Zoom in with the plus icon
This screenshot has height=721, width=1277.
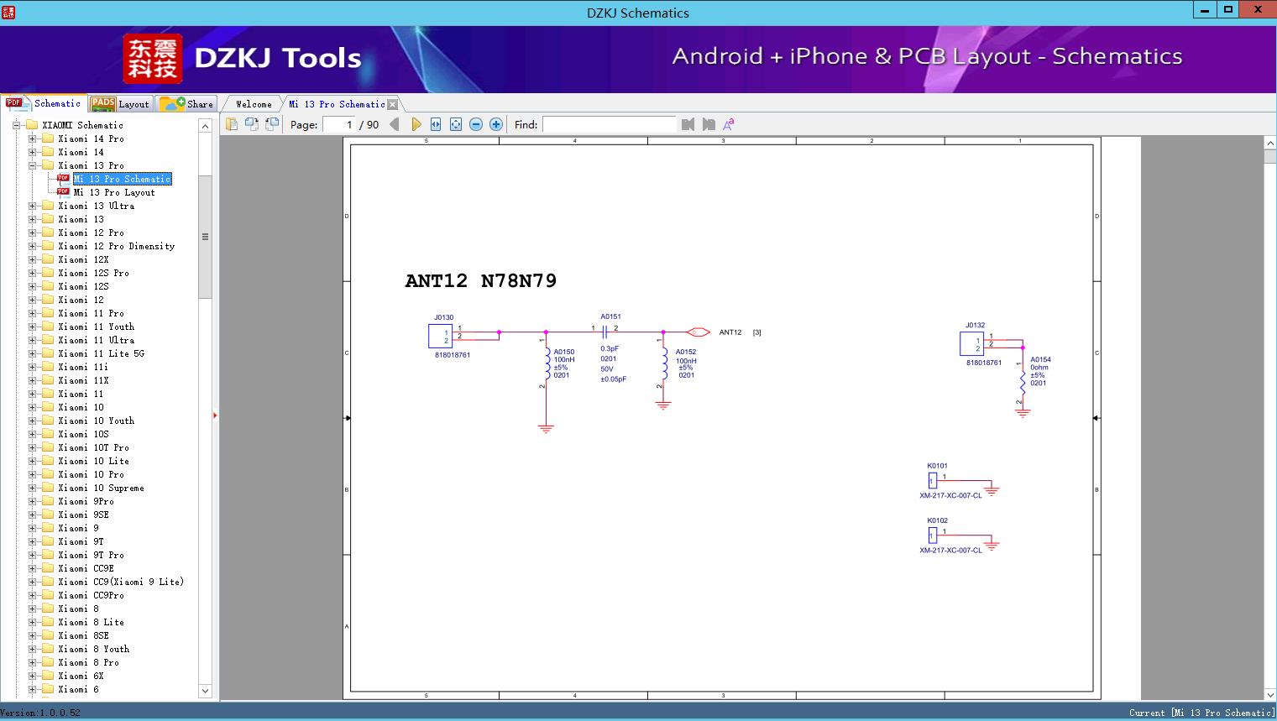[x=496, y=124]
